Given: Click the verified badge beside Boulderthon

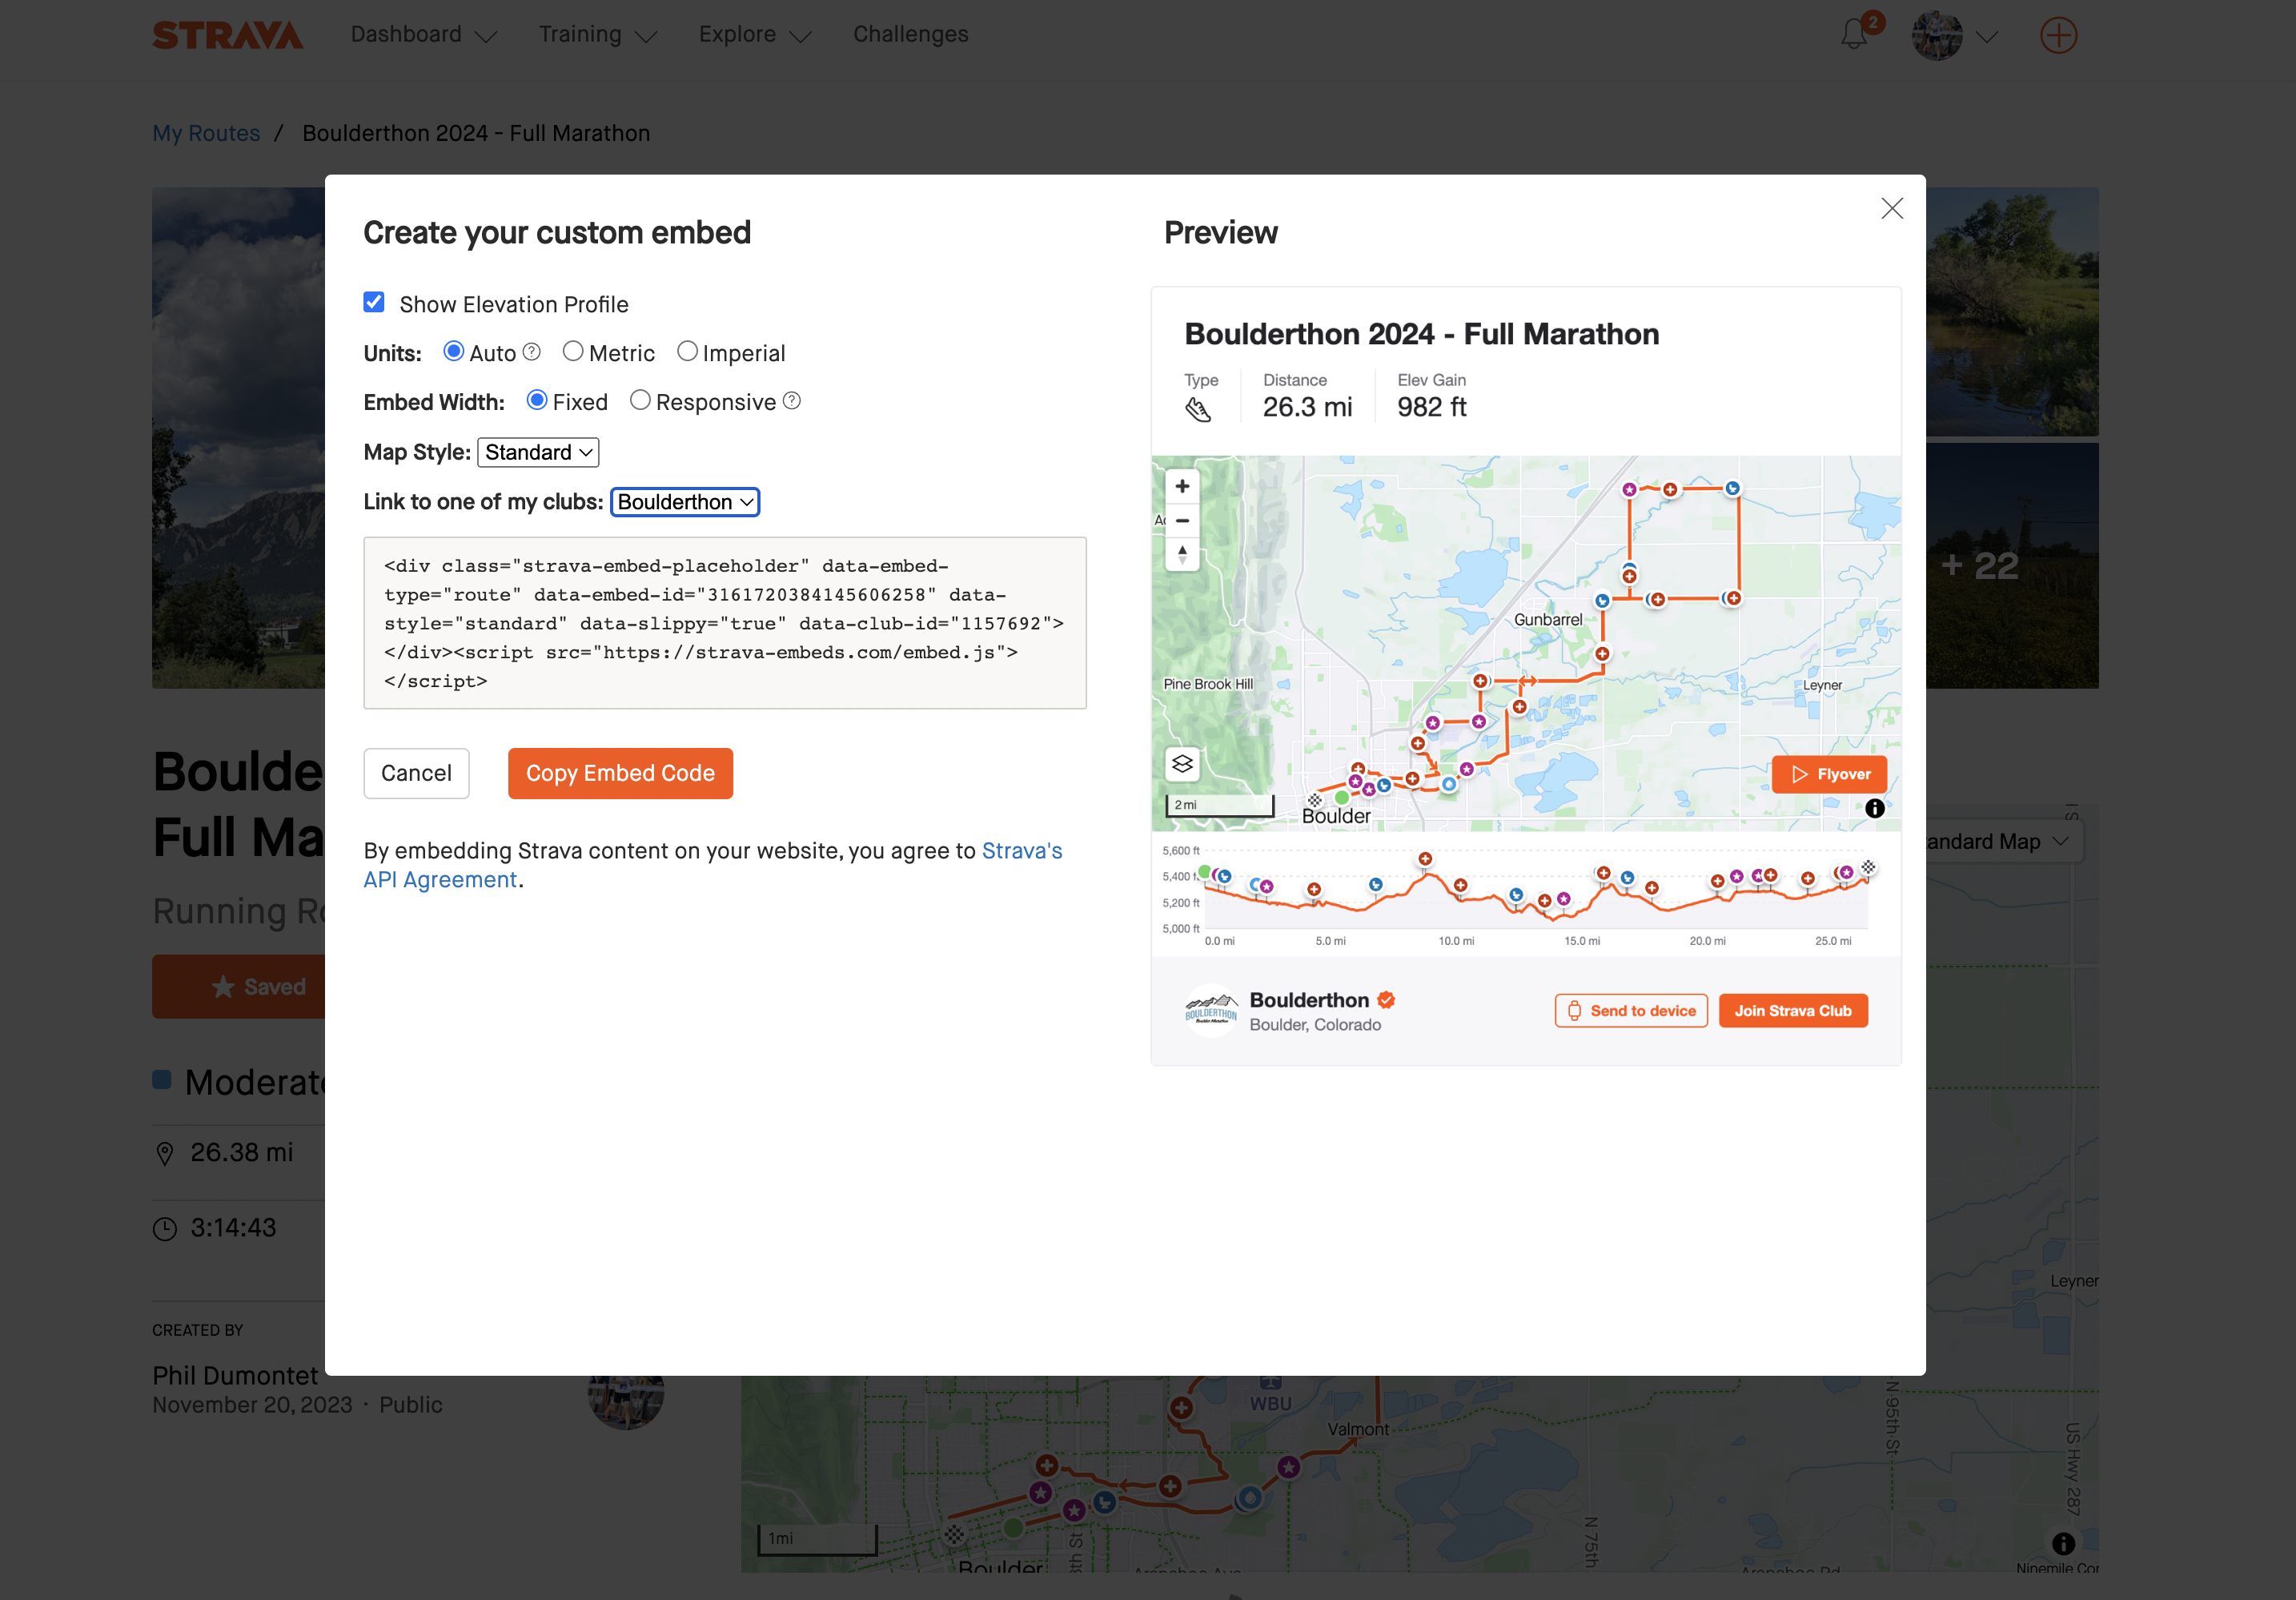Looking at the screenshot, I should point(1386,1000).
